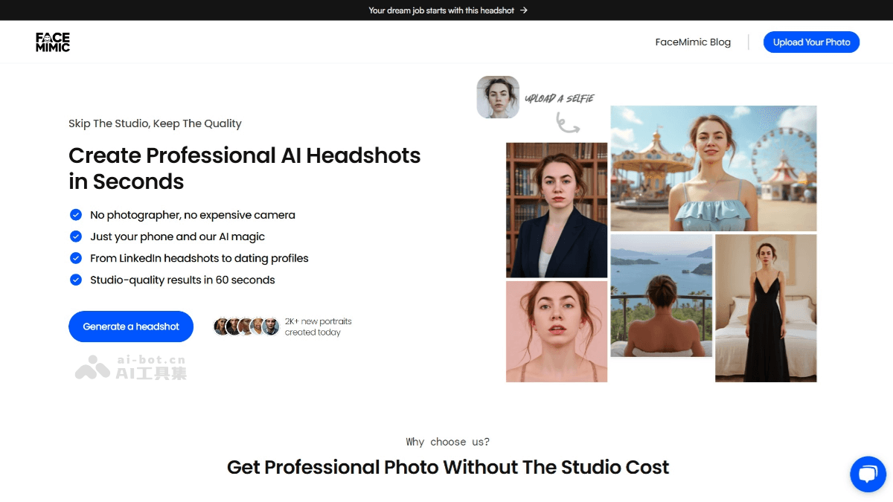Viewport: 893px width, 502px height.
Task: Click the curved arrow under "Upload a selfie"
Action: tap(568, 122)
